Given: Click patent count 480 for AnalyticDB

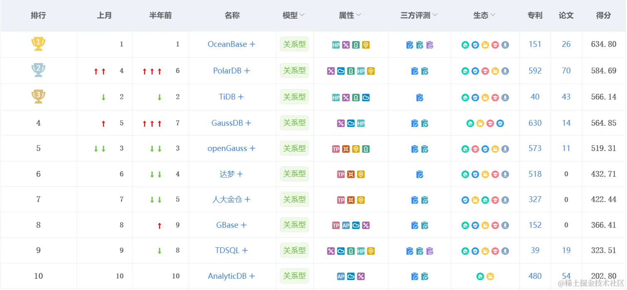Looking at the screenshot, I should (535, 276).
